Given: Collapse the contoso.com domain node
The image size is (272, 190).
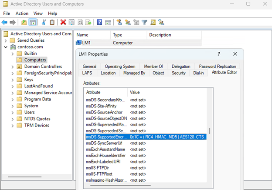Looking at the screenshot, I should click(5, 47).
